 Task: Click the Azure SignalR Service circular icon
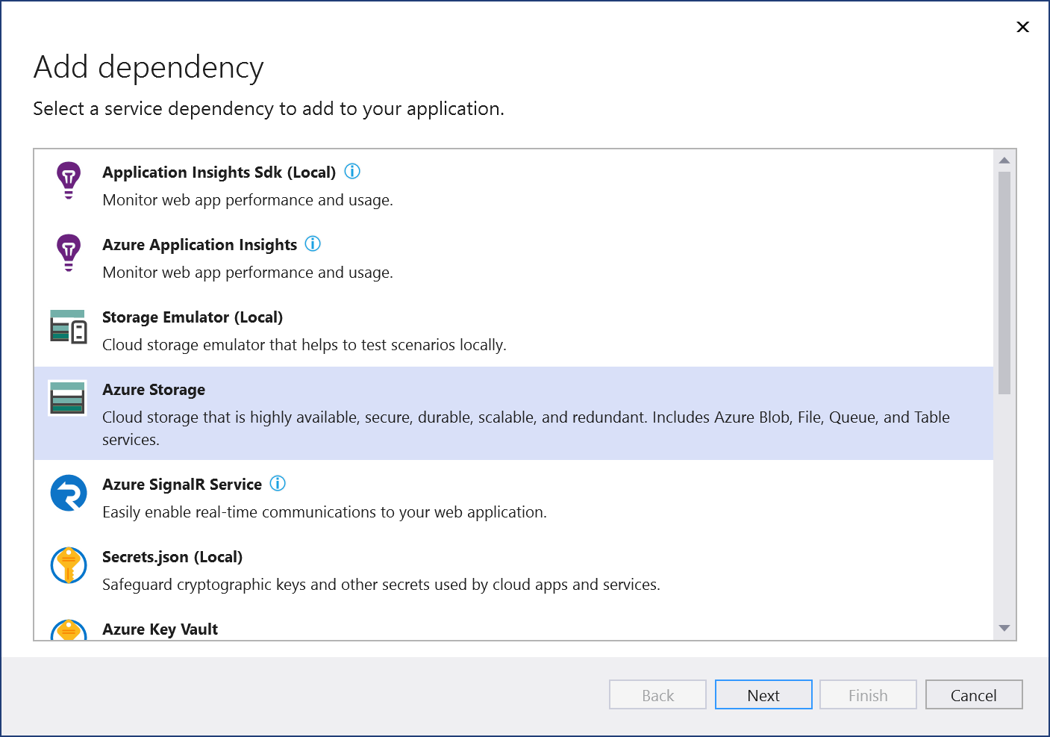coord(68,494)
